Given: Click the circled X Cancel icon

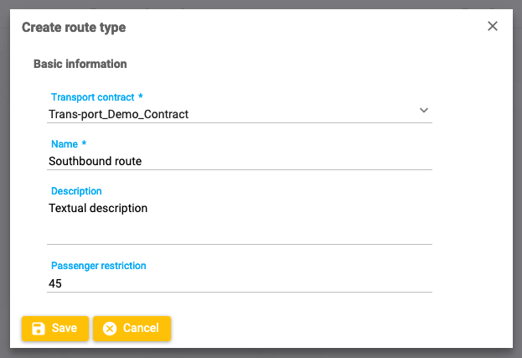Looking at the screenshot, I should [110, 329].
